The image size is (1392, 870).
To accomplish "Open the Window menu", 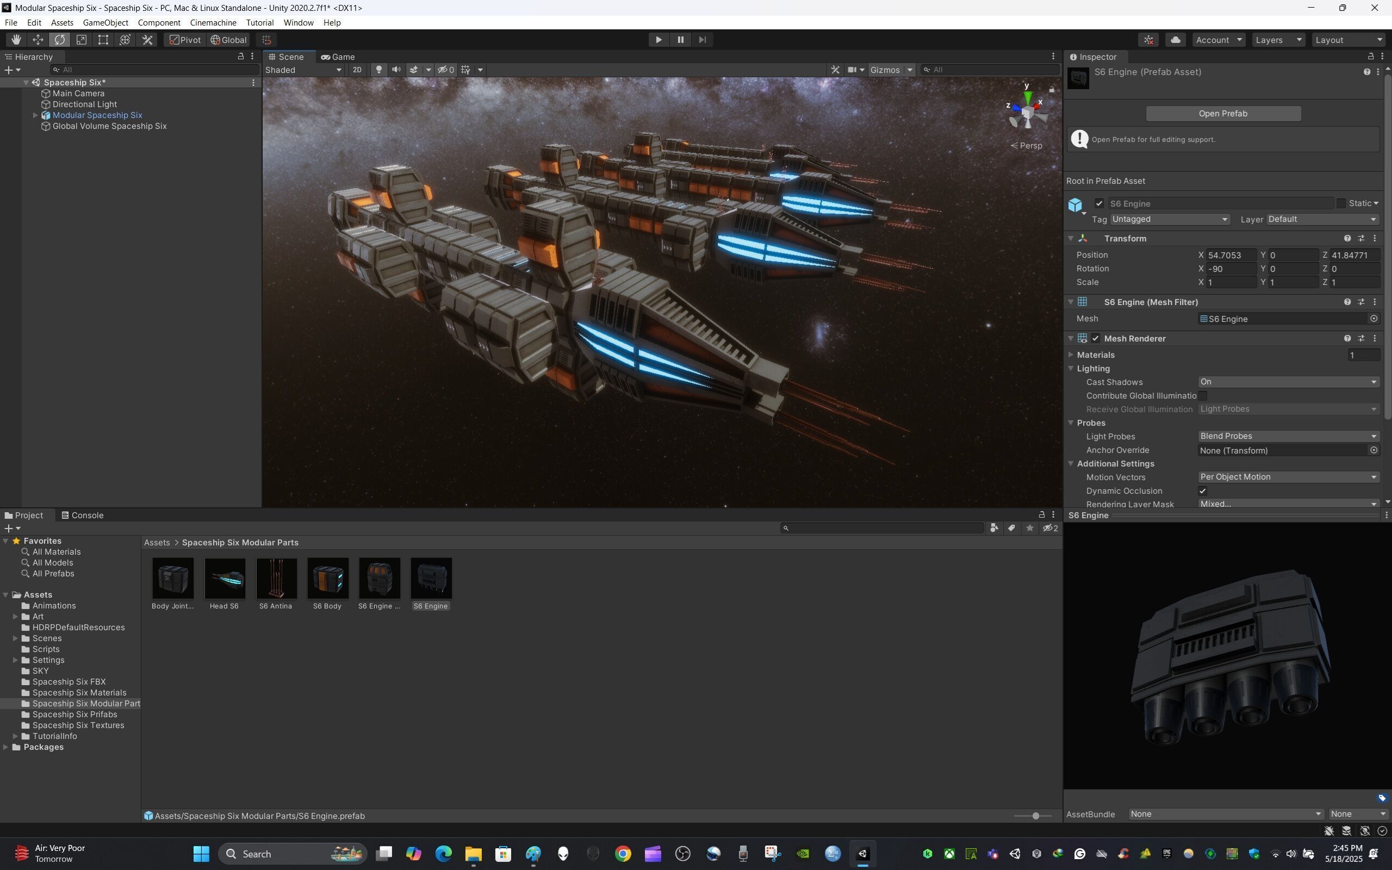I will [298, 22].
